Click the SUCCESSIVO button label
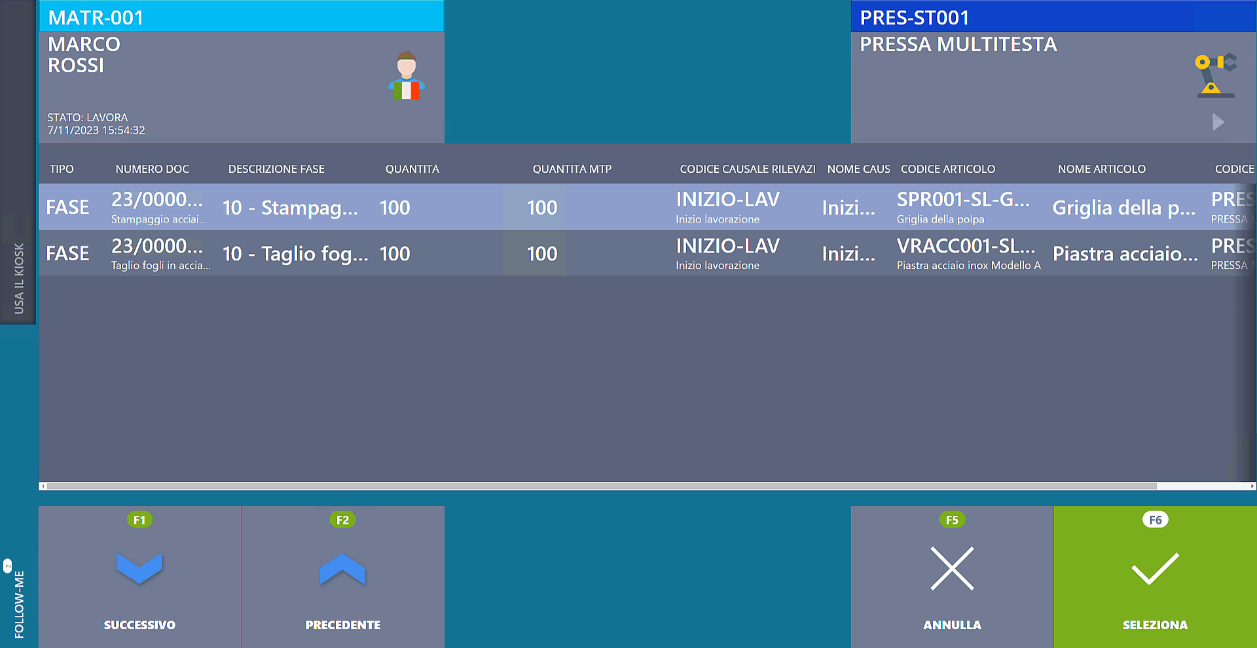This screenshot has height=648, width=1257. pos(139,625)
